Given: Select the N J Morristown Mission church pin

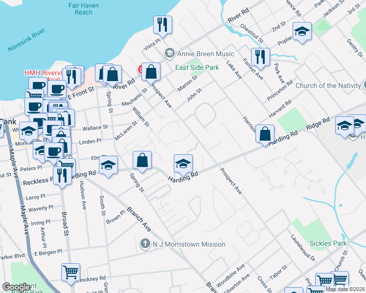Looking at the screenshot, I should (145, 244).
